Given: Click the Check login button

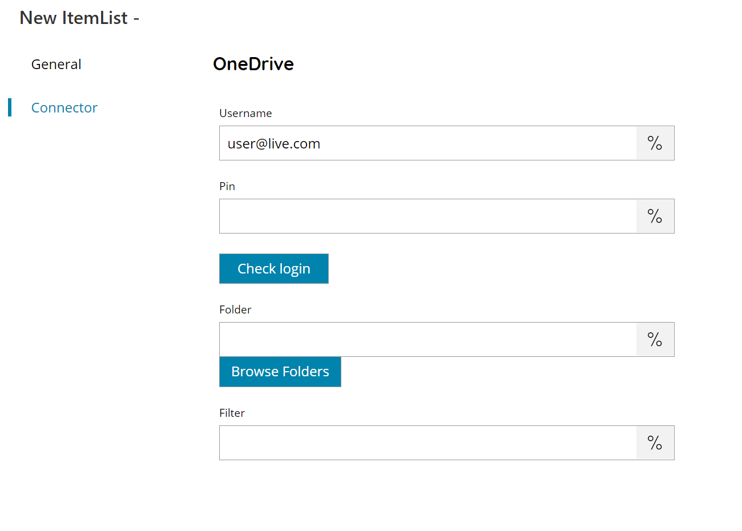Looking at the screenshot, I should coord(274,269).
